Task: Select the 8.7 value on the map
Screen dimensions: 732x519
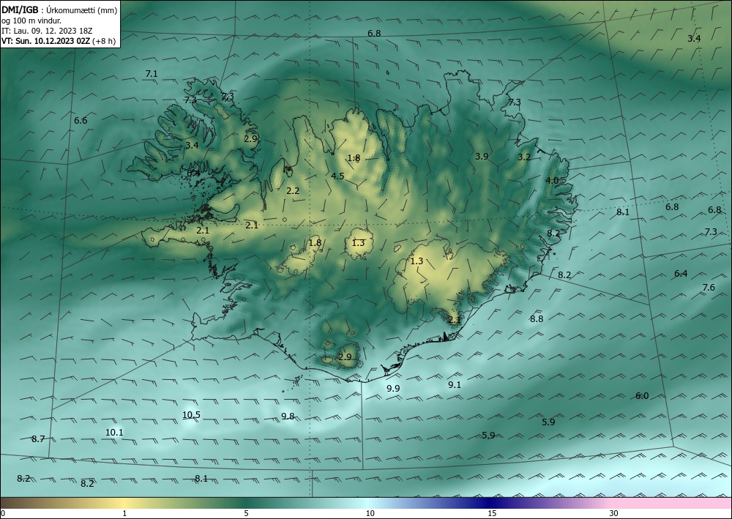Action: [x=38, y=439]
